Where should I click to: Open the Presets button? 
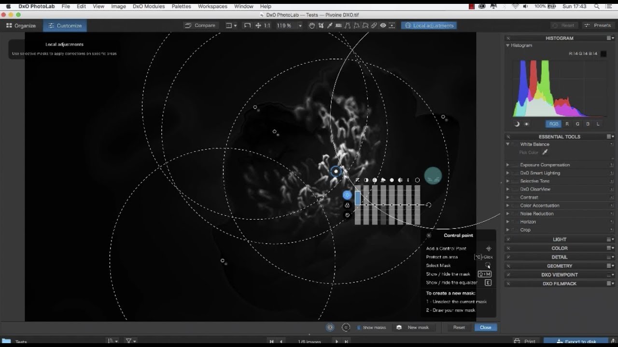coord(598,26)
